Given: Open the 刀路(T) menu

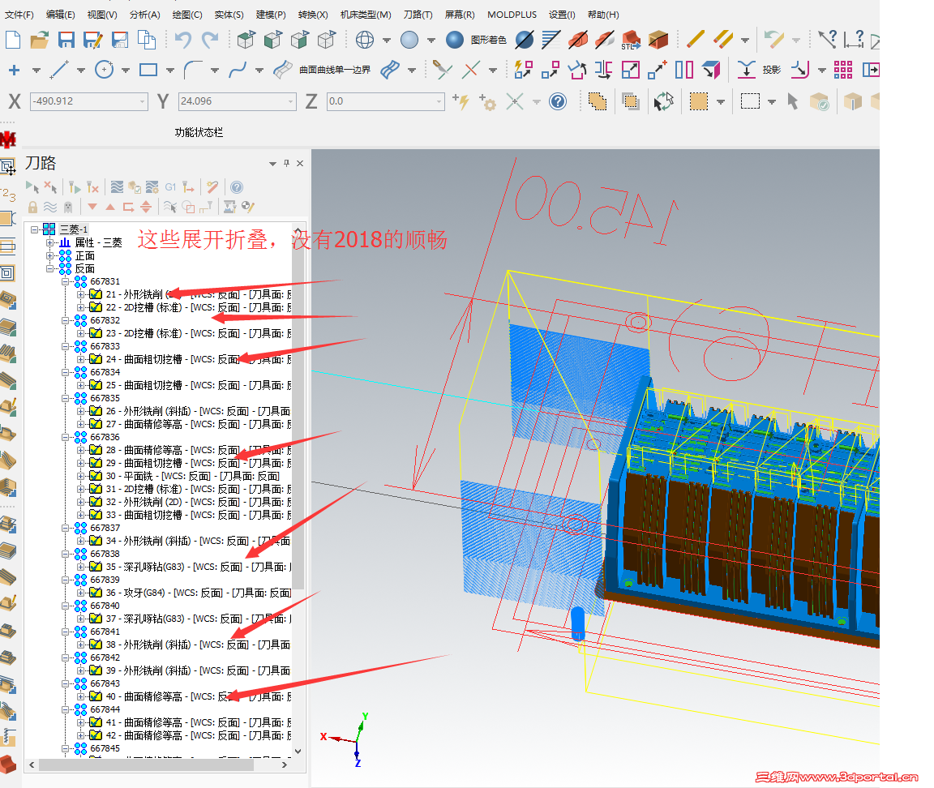Looking at the screenshot, I should [418, 15].
